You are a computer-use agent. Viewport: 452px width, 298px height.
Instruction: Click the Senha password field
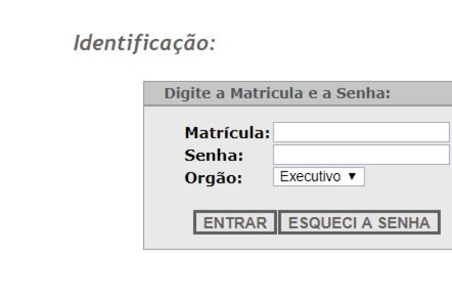point(361,155)
